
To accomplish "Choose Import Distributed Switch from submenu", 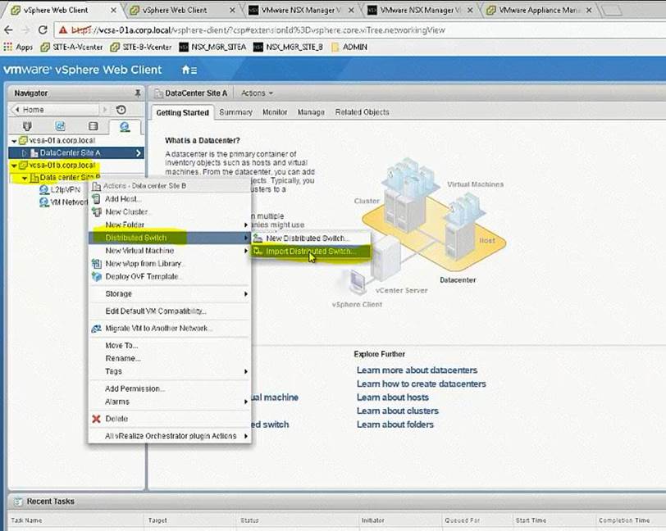I will pyautogui.click(x=310, y=252).
